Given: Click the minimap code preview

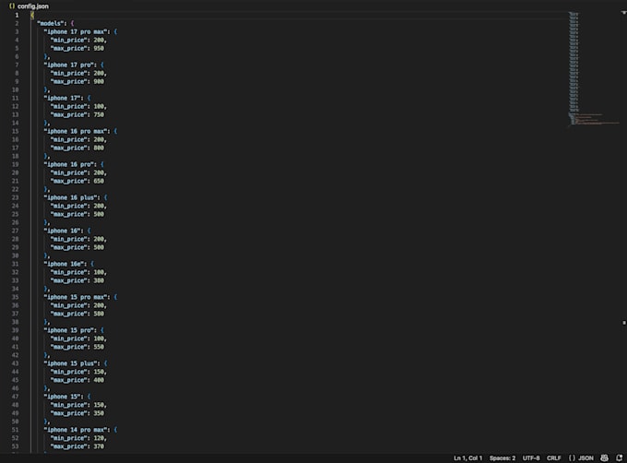Looking at the screenshot, I should [593, 69].
